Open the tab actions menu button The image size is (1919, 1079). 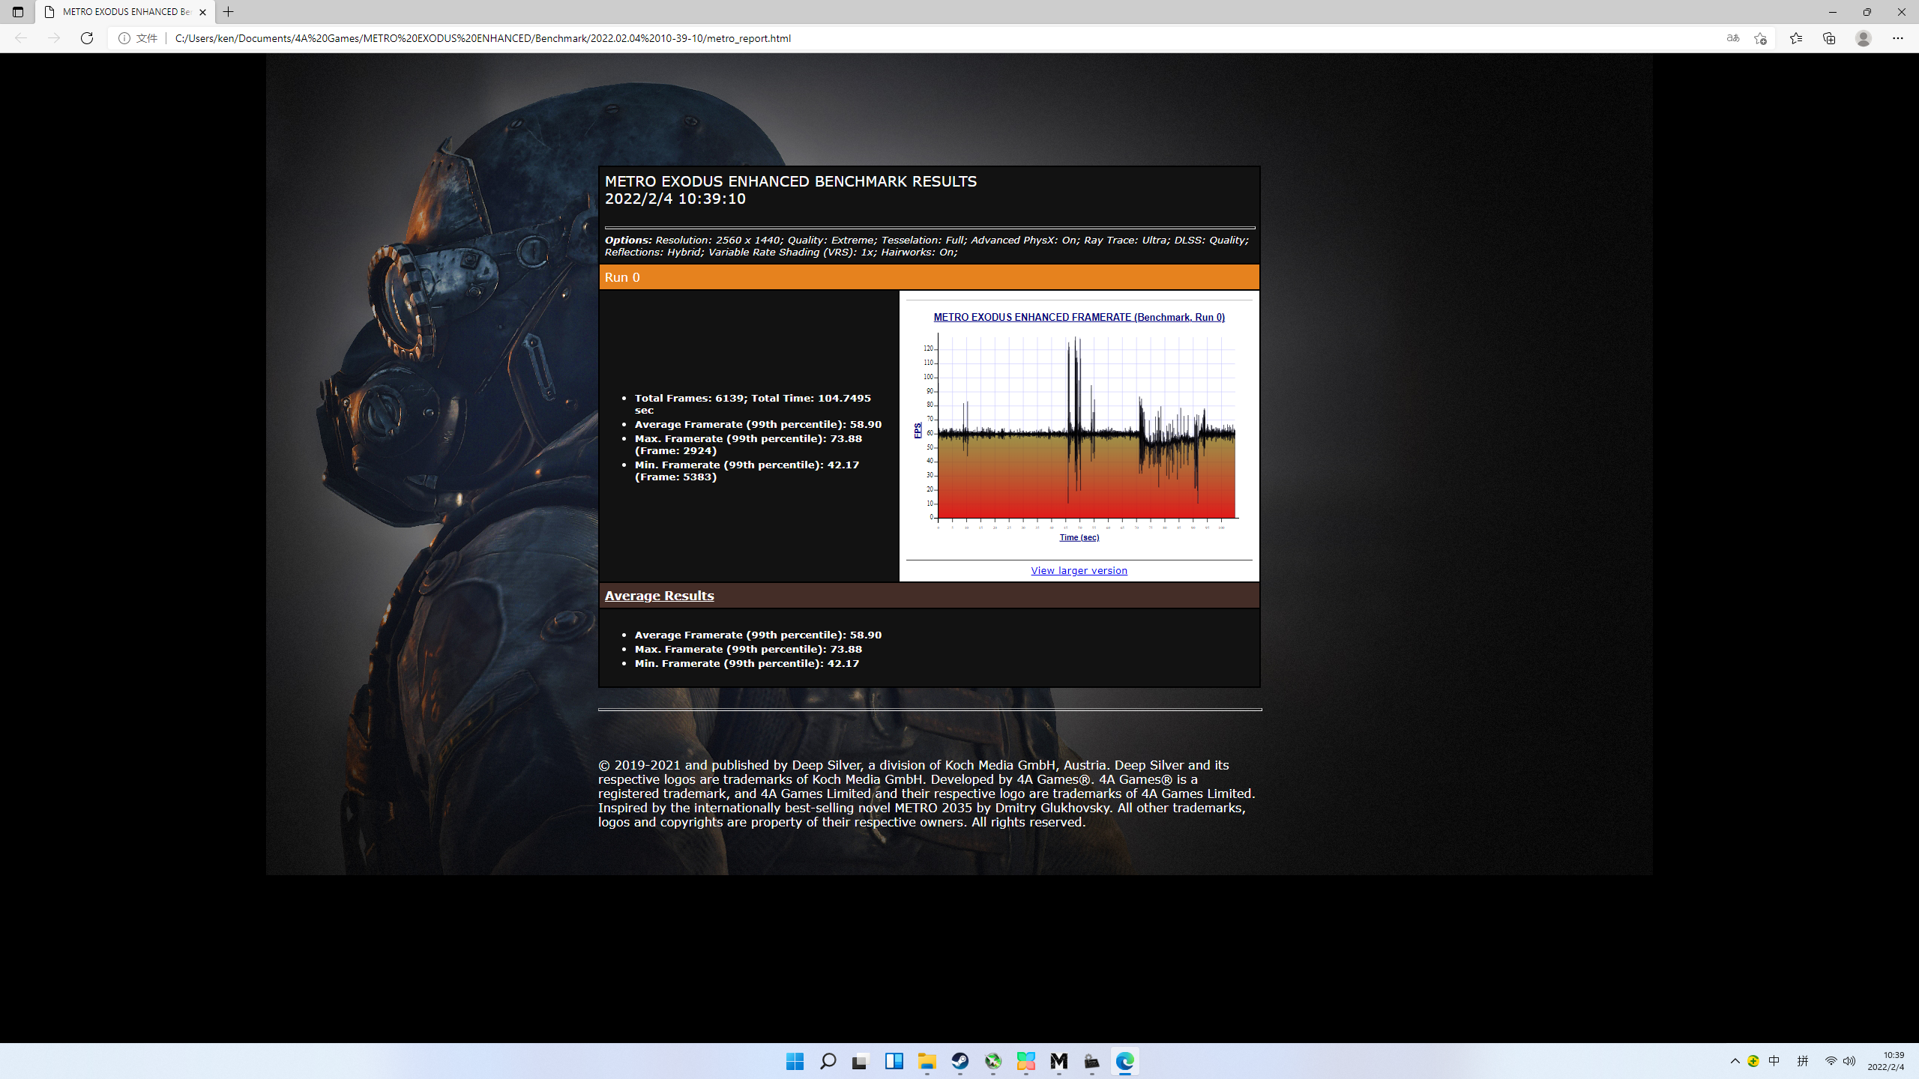(18, 12)
